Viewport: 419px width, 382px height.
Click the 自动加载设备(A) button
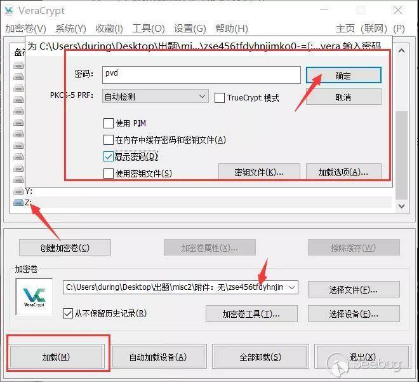pyautogui.click(x=158, y=357)
